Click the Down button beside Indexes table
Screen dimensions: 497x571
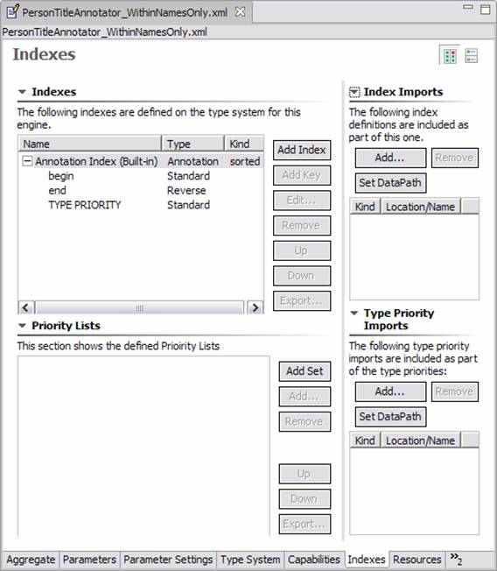tap(302, 276)
